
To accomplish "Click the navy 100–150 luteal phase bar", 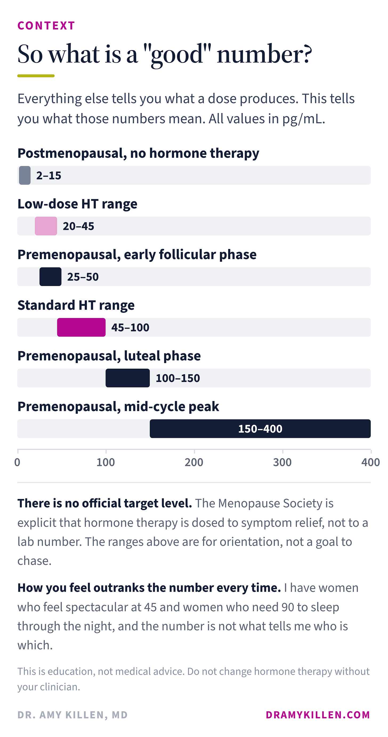I will tap(128, 378).
